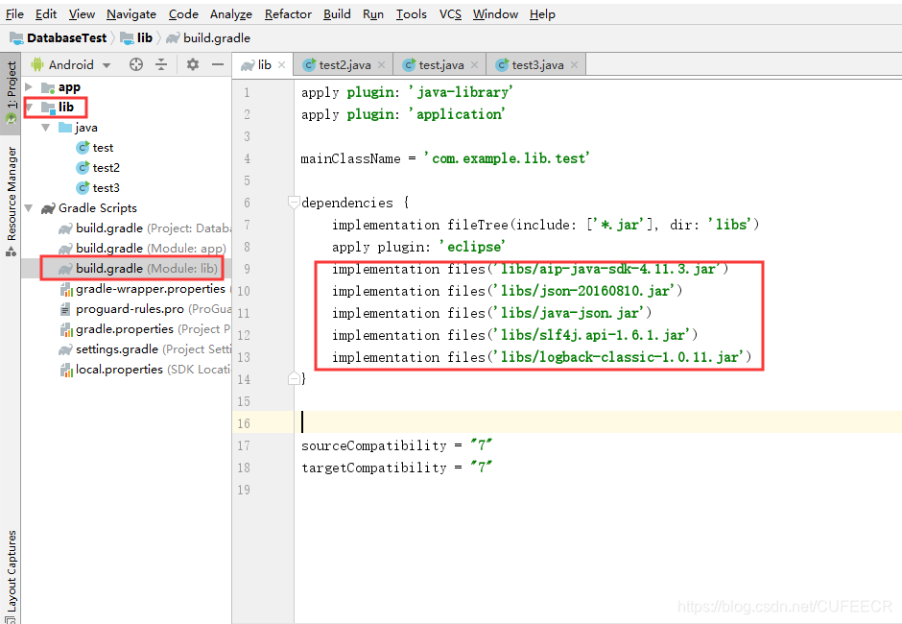Click build.gradle breadcrumb
The width and height of the screenshot is (902, 624).
(x=208, y=38)
